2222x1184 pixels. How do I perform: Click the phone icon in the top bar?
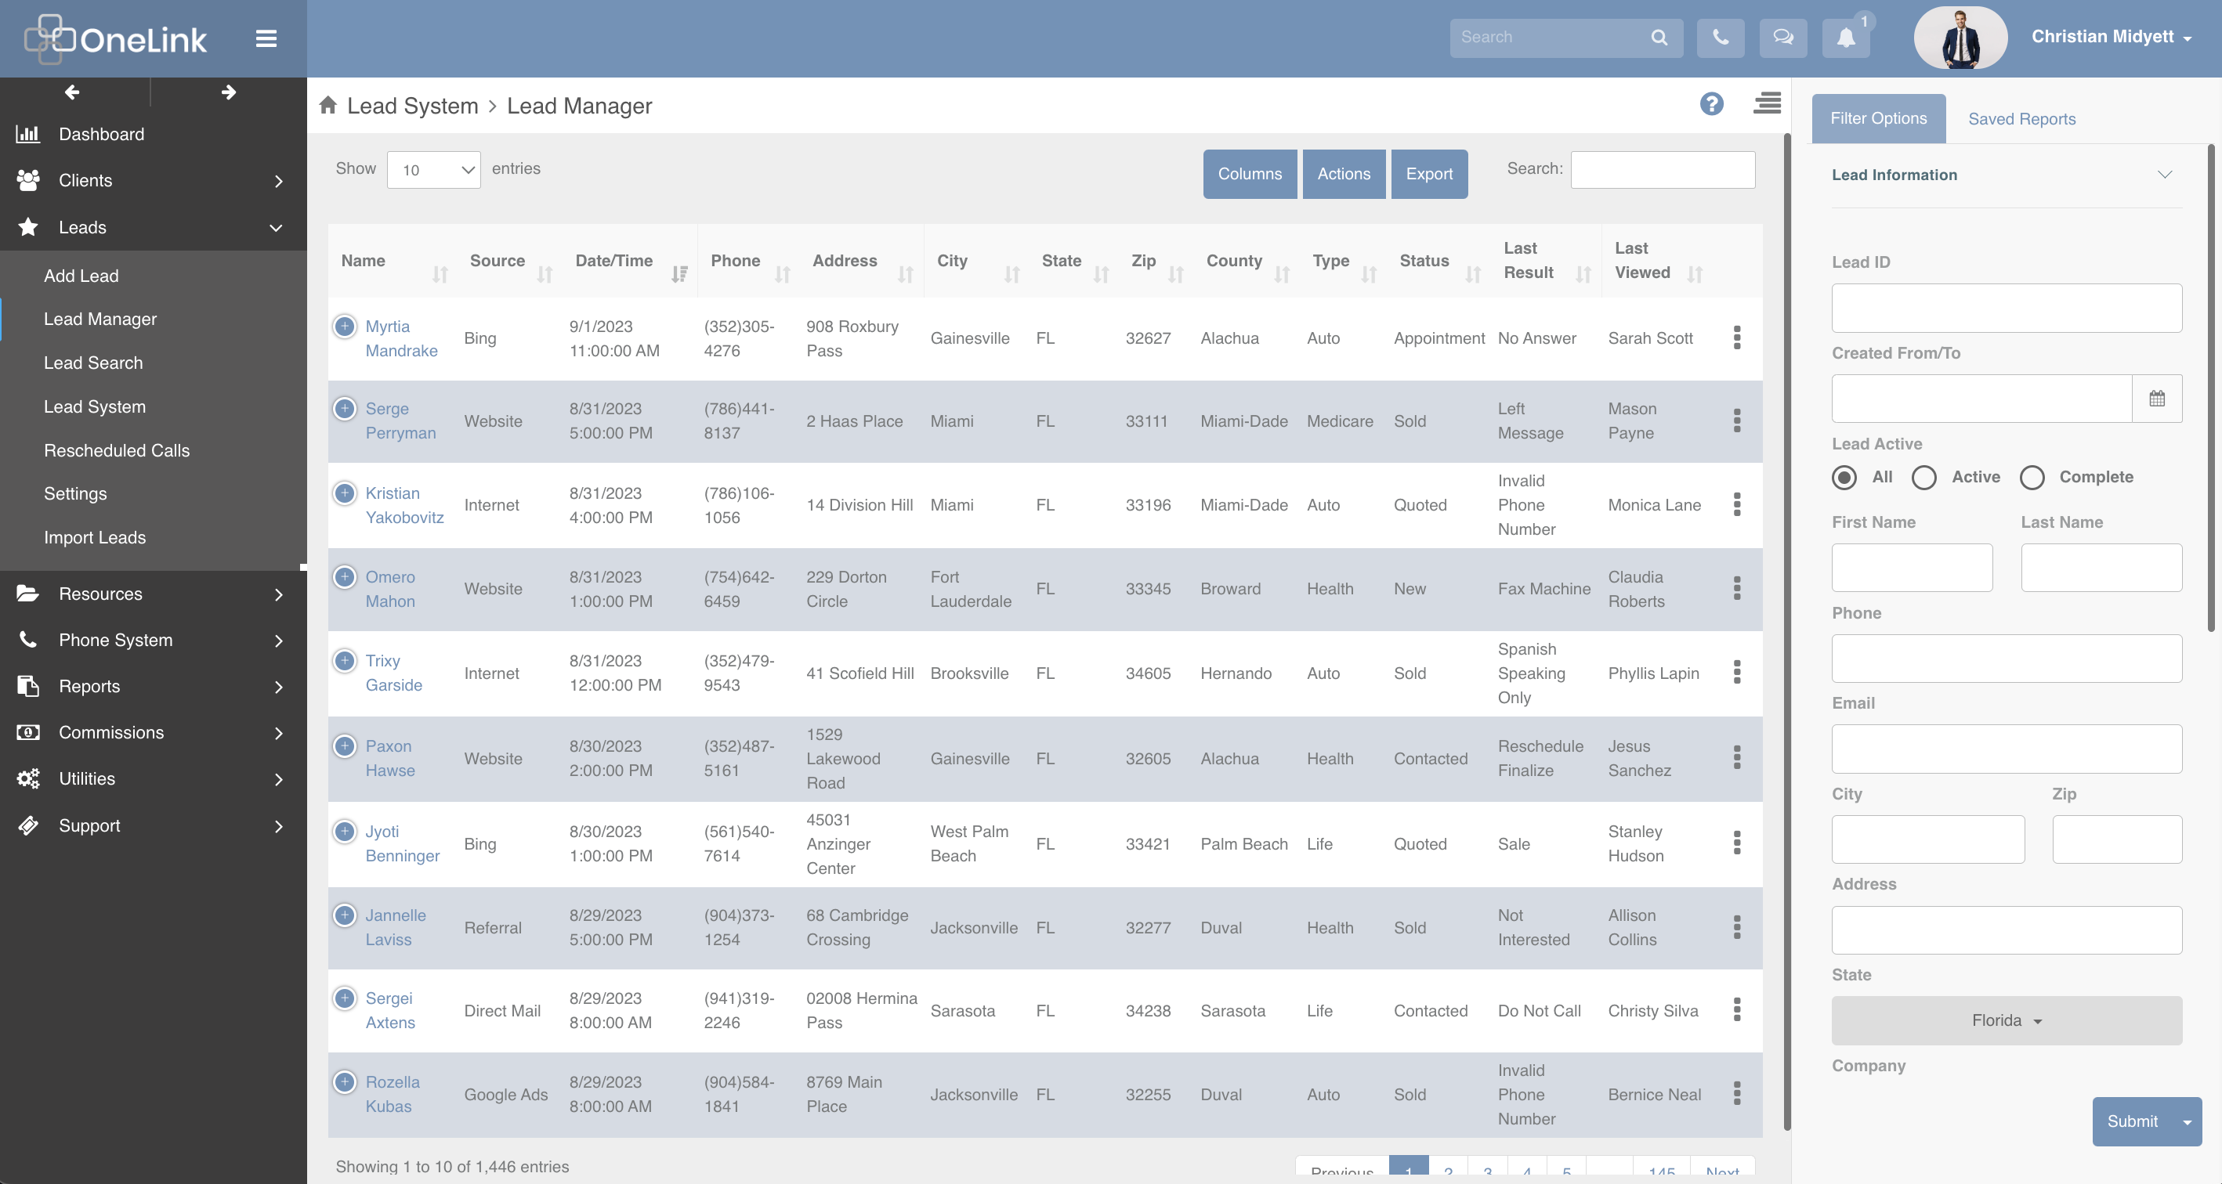tap(1720, 37)
